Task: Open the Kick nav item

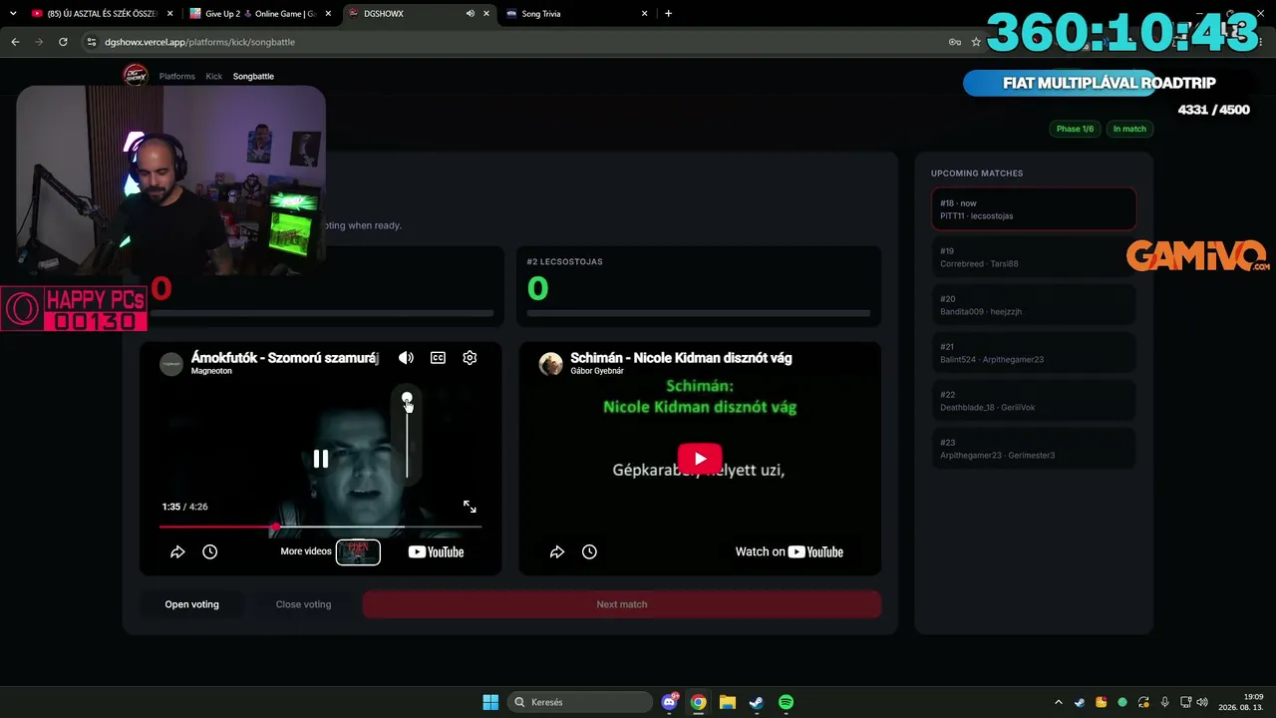Action: click(x=214, y=76)
